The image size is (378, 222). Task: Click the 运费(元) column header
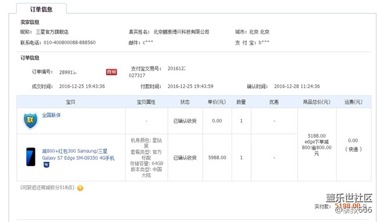(353, 102)
